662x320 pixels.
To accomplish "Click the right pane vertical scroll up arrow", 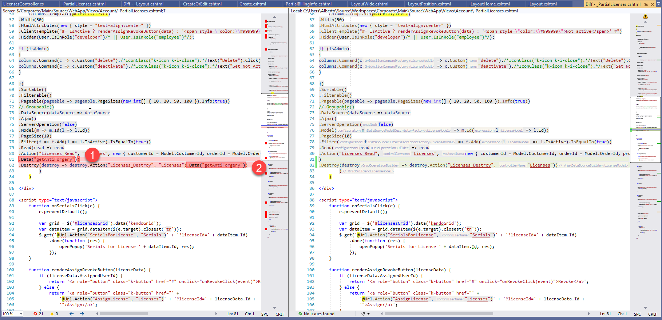I will tap(645, 22).
